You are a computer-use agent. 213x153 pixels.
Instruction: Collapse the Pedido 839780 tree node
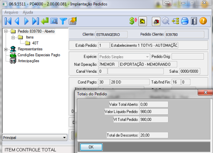point(6,31)
